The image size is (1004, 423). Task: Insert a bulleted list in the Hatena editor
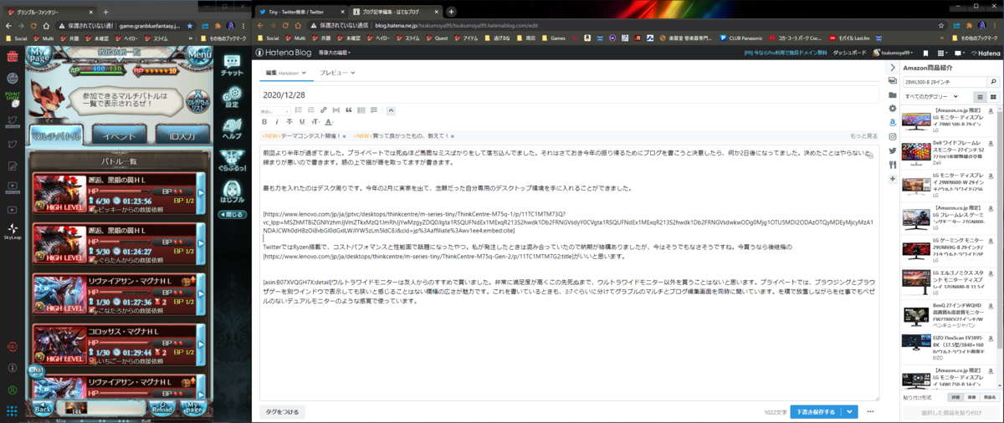pyautogui.click(x=298, y=110)
